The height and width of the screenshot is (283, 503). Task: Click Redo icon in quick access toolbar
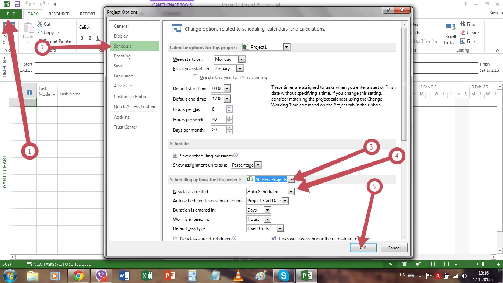click(42, 4)
